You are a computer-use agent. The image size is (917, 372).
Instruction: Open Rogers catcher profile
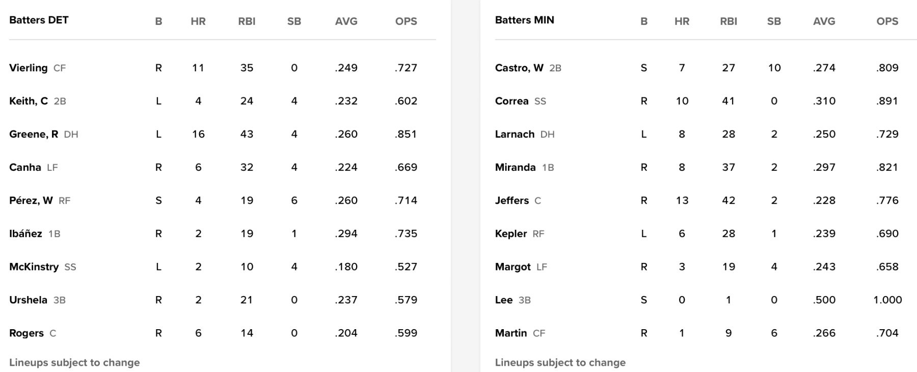[x=26, y=333]
